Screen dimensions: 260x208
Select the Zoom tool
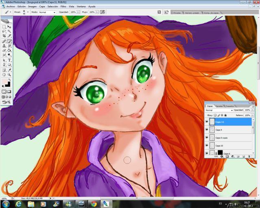click(x=9, y=75)
